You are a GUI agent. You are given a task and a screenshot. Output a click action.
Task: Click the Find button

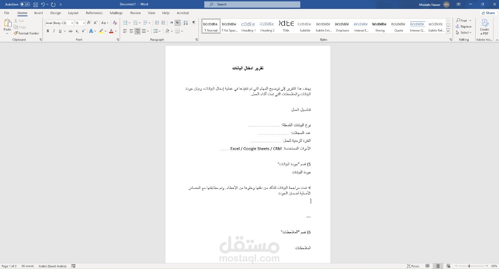[x=462, y=20]
